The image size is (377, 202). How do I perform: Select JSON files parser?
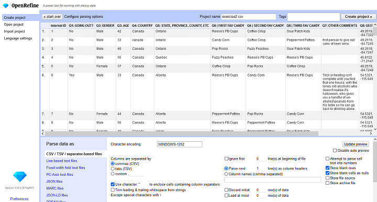click(54, 182)
